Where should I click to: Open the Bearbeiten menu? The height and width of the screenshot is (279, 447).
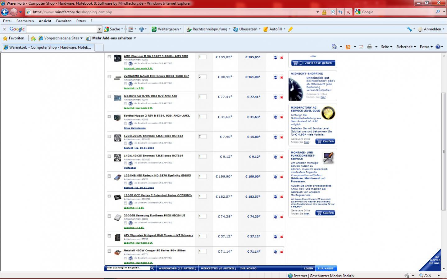25,21
